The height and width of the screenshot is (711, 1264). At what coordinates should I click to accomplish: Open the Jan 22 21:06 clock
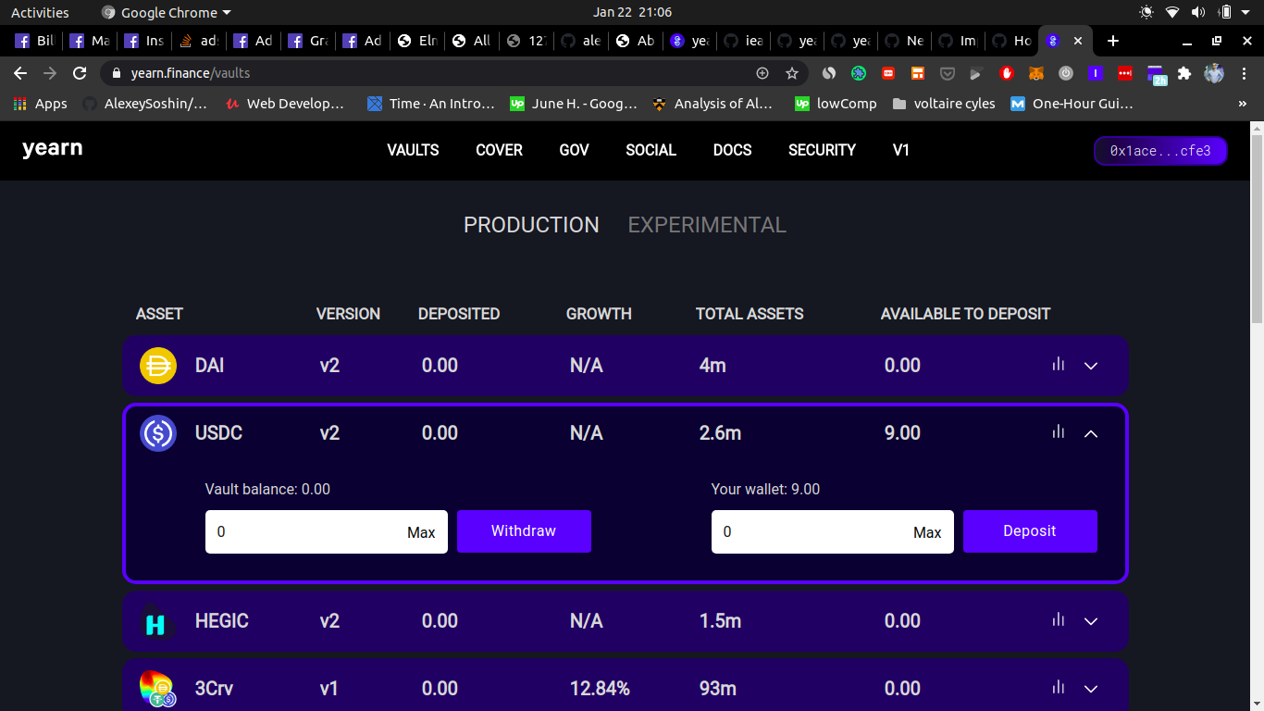click(x=632, y=12)
